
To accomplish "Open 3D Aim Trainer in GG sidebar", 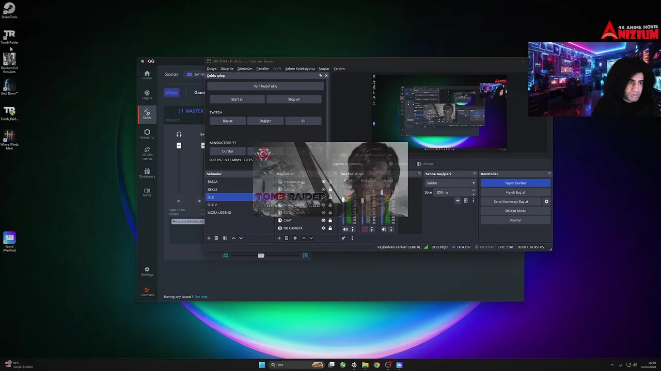I will [x=147, y=153].
